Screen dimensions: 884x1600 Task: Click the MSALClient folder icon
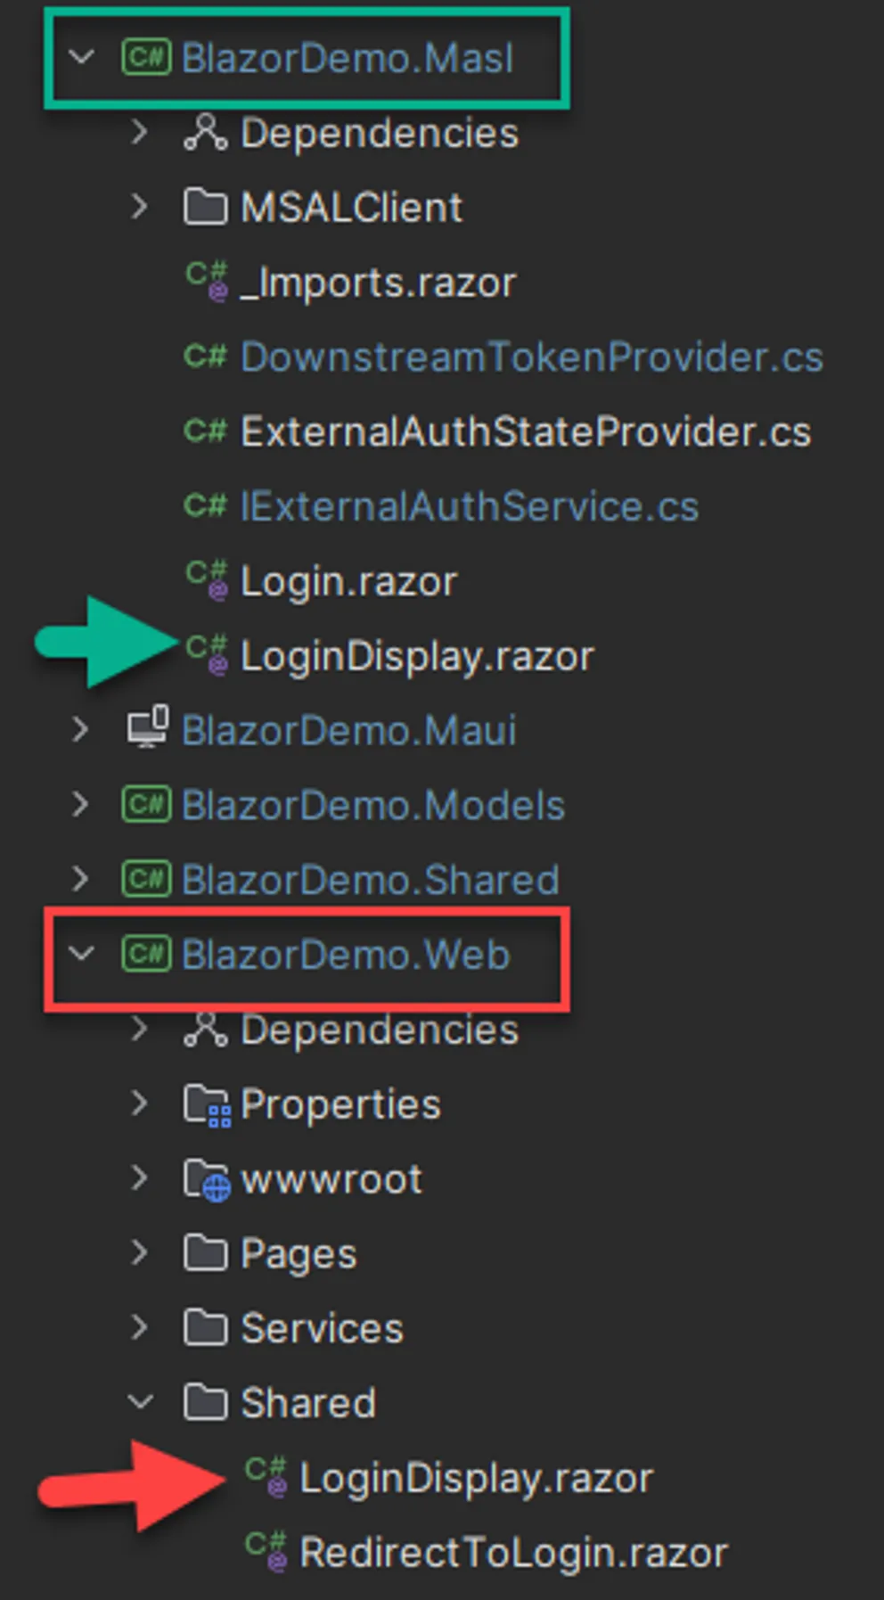(x=205, y=208)
